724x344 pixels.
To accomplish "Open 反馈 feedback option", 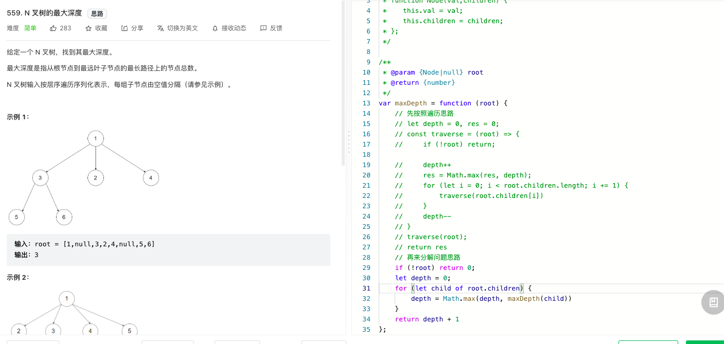I will tap(271, 28).
